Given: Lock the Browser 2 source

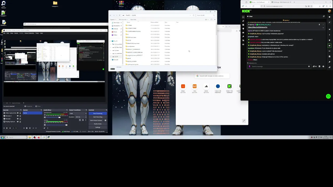Looking at the screenshot, I should [x=20, y=116].
